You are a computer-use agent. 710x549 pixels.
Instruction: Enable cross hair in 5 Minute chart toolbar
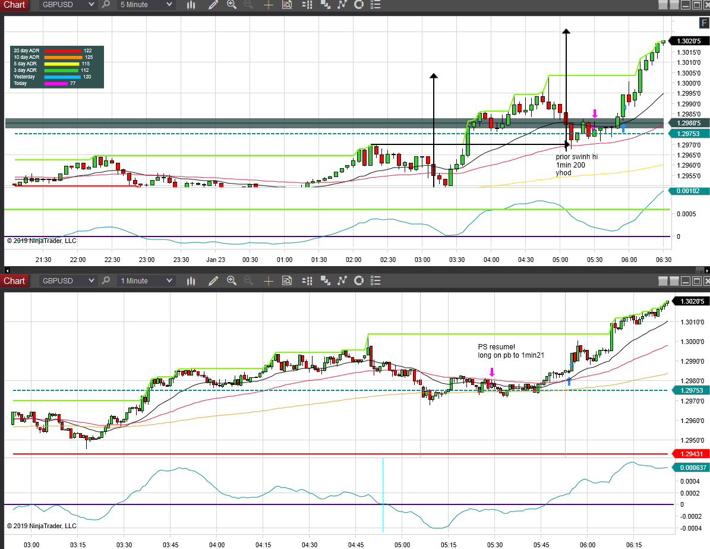pyautogui.click(x=268, y=5)
